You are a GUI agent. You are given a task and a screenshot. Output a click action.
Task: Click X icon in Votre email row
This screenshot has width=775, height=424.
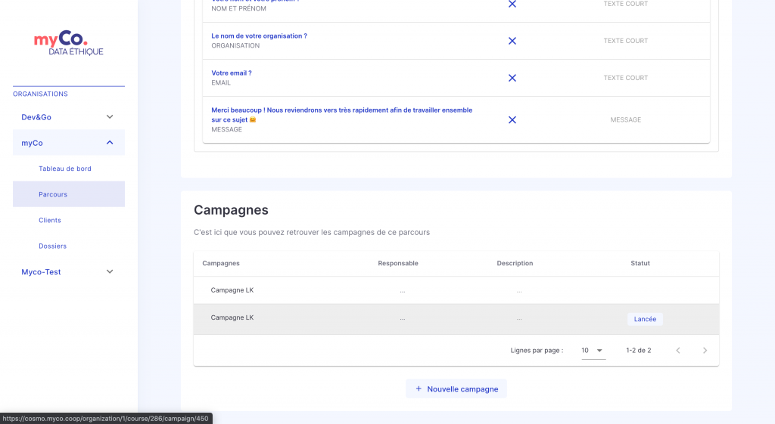pyautogui.click(x=512, y=78)
